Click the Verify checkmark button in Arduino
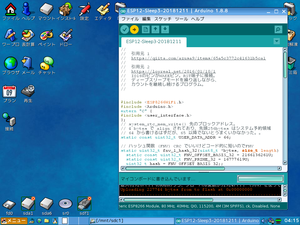Image resolution: width=300 pixels, height=225 pixels. point(125,30)
